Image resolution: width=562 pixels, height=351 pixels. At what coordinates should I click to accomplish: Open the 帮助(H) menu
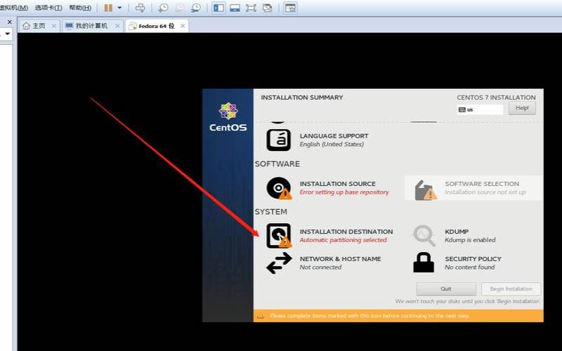(x=80, y=8)
